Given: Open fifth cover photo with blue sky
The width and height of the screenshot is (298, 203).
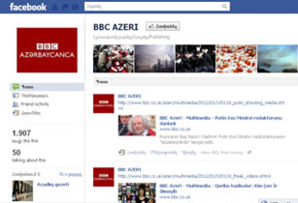Looking at the screenshot, I should [x=277, y=59].
